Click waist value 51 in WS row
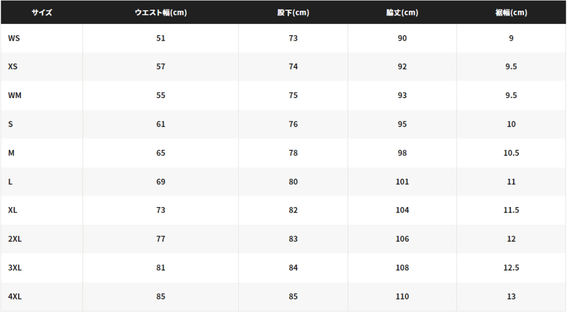The width and height of the screenshot is (567, 312). (160, 38)
